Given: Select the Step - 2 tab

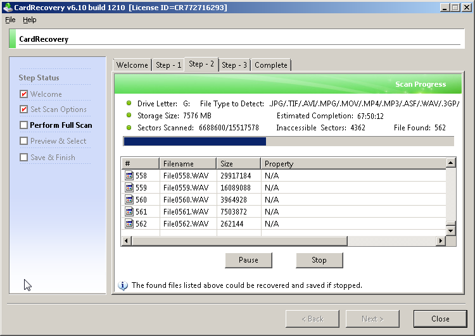Looking at the screenshot, I should point(201,64).
